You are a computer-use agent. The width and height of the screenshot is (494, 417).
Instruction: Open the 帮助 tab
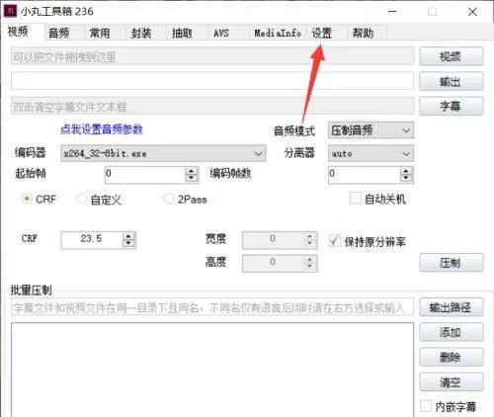point(368,33)
